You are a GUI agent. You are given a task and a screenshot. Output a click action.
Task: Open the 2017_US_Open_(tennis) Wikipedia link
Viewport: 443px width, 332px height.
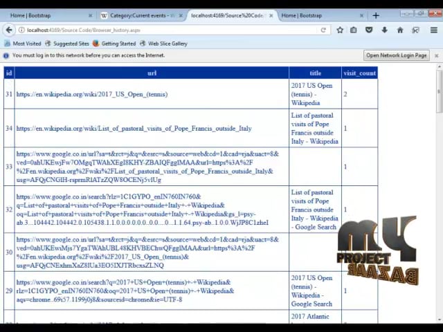(x=92, y=94)
